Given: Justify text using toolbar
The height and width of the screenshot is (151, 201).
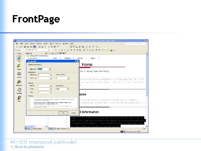Looking at the screenshot, I should pos(80,50).
